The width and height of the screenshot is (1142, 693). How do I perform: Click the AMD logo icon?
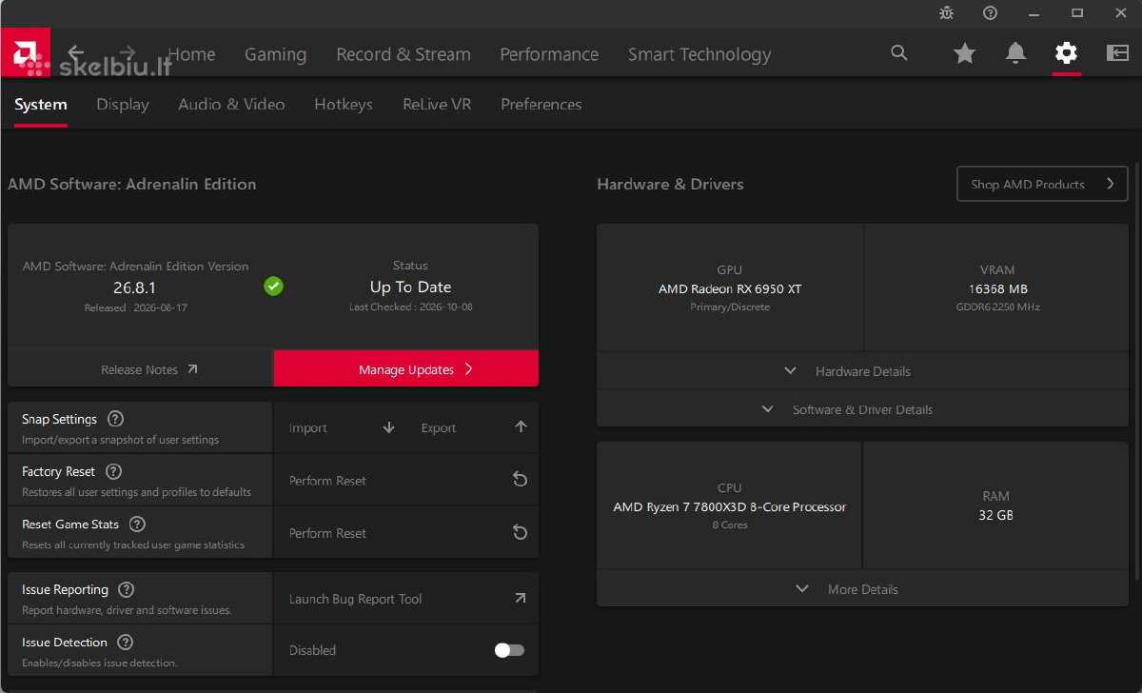click(26, 52)
